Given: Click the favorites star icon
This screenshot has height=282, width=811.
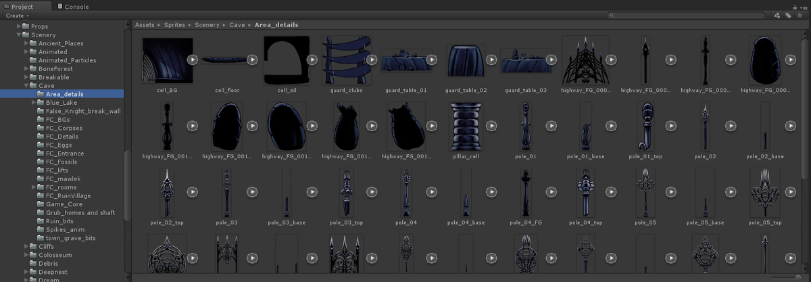Looking at the screenshot, I should pos(800,15).
